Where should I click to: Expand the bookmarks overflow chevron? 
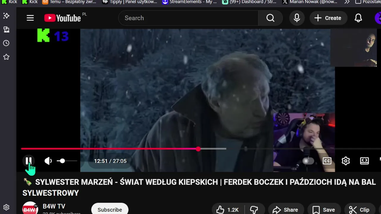[347, 2]
